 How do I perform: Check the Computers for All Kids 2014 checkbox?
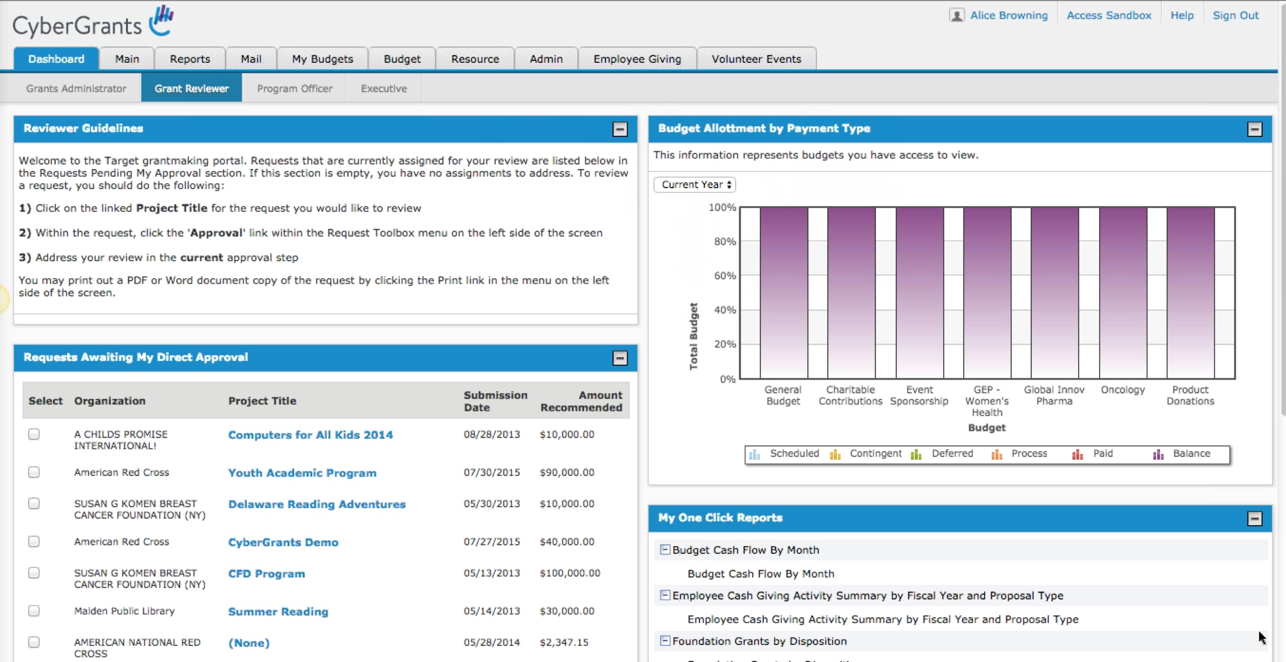pyautogui.click(x=34, y=434)
